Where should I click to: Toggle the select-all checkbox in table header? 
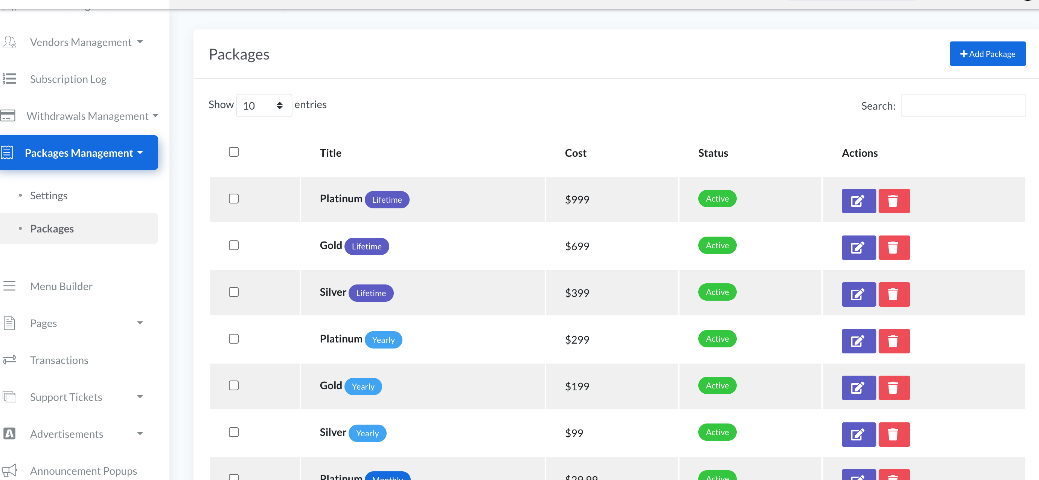point(233,152)
